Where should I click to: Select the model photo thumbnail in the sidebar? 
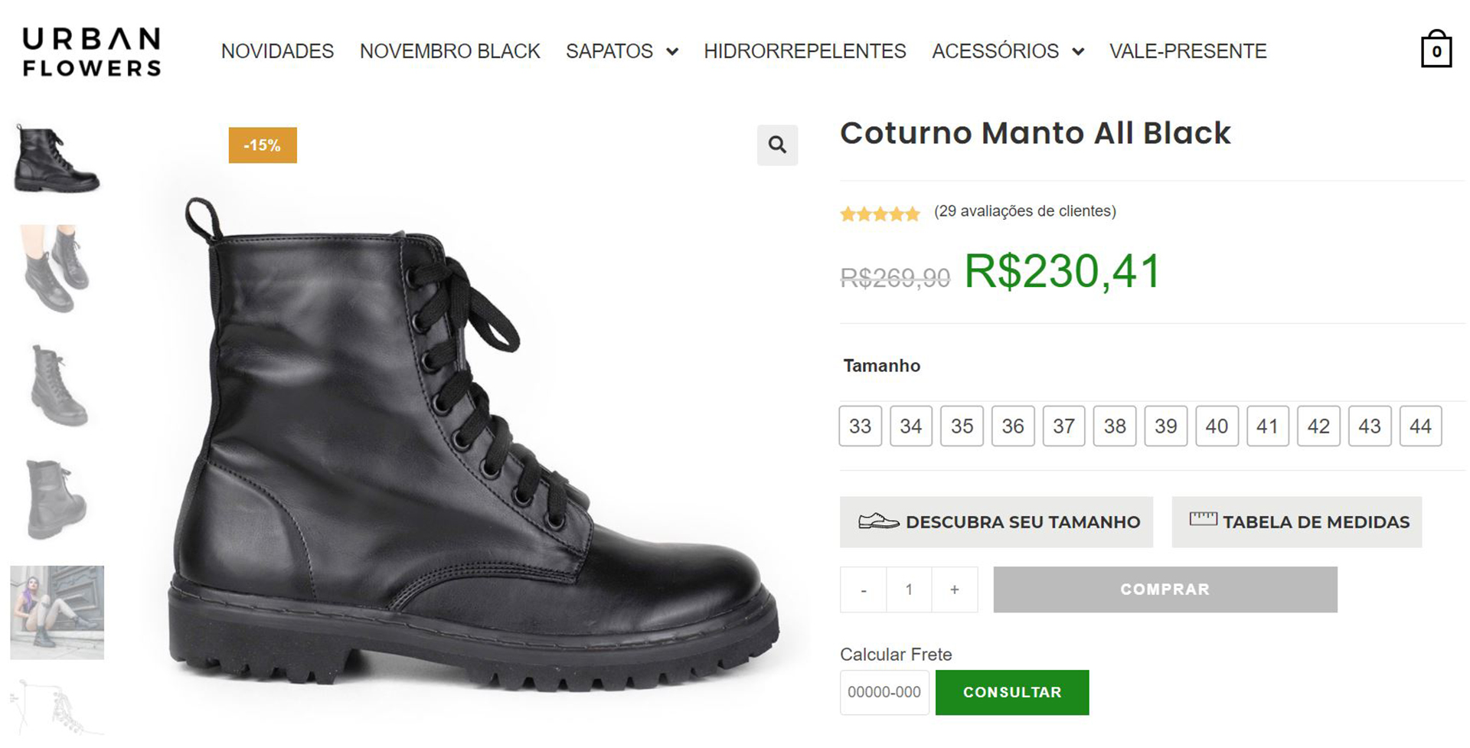(57, 612)
